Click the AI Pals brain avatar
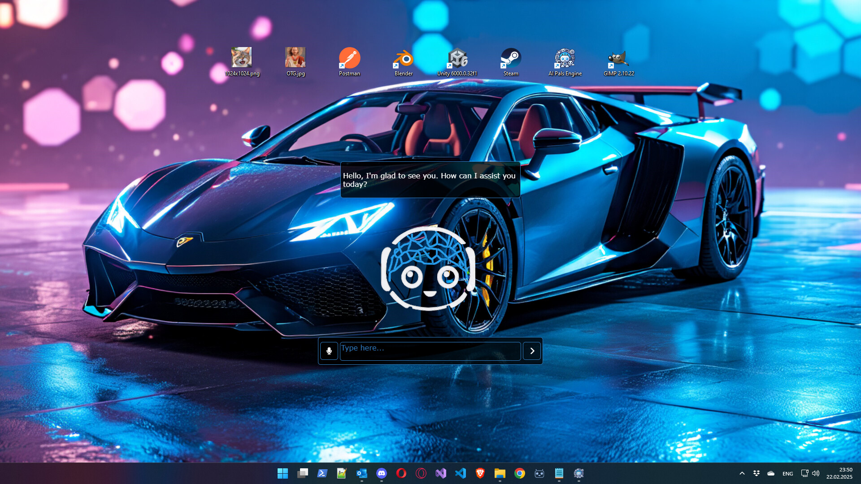The height and width of the screenshot is (484, 861). pos(428,269)
